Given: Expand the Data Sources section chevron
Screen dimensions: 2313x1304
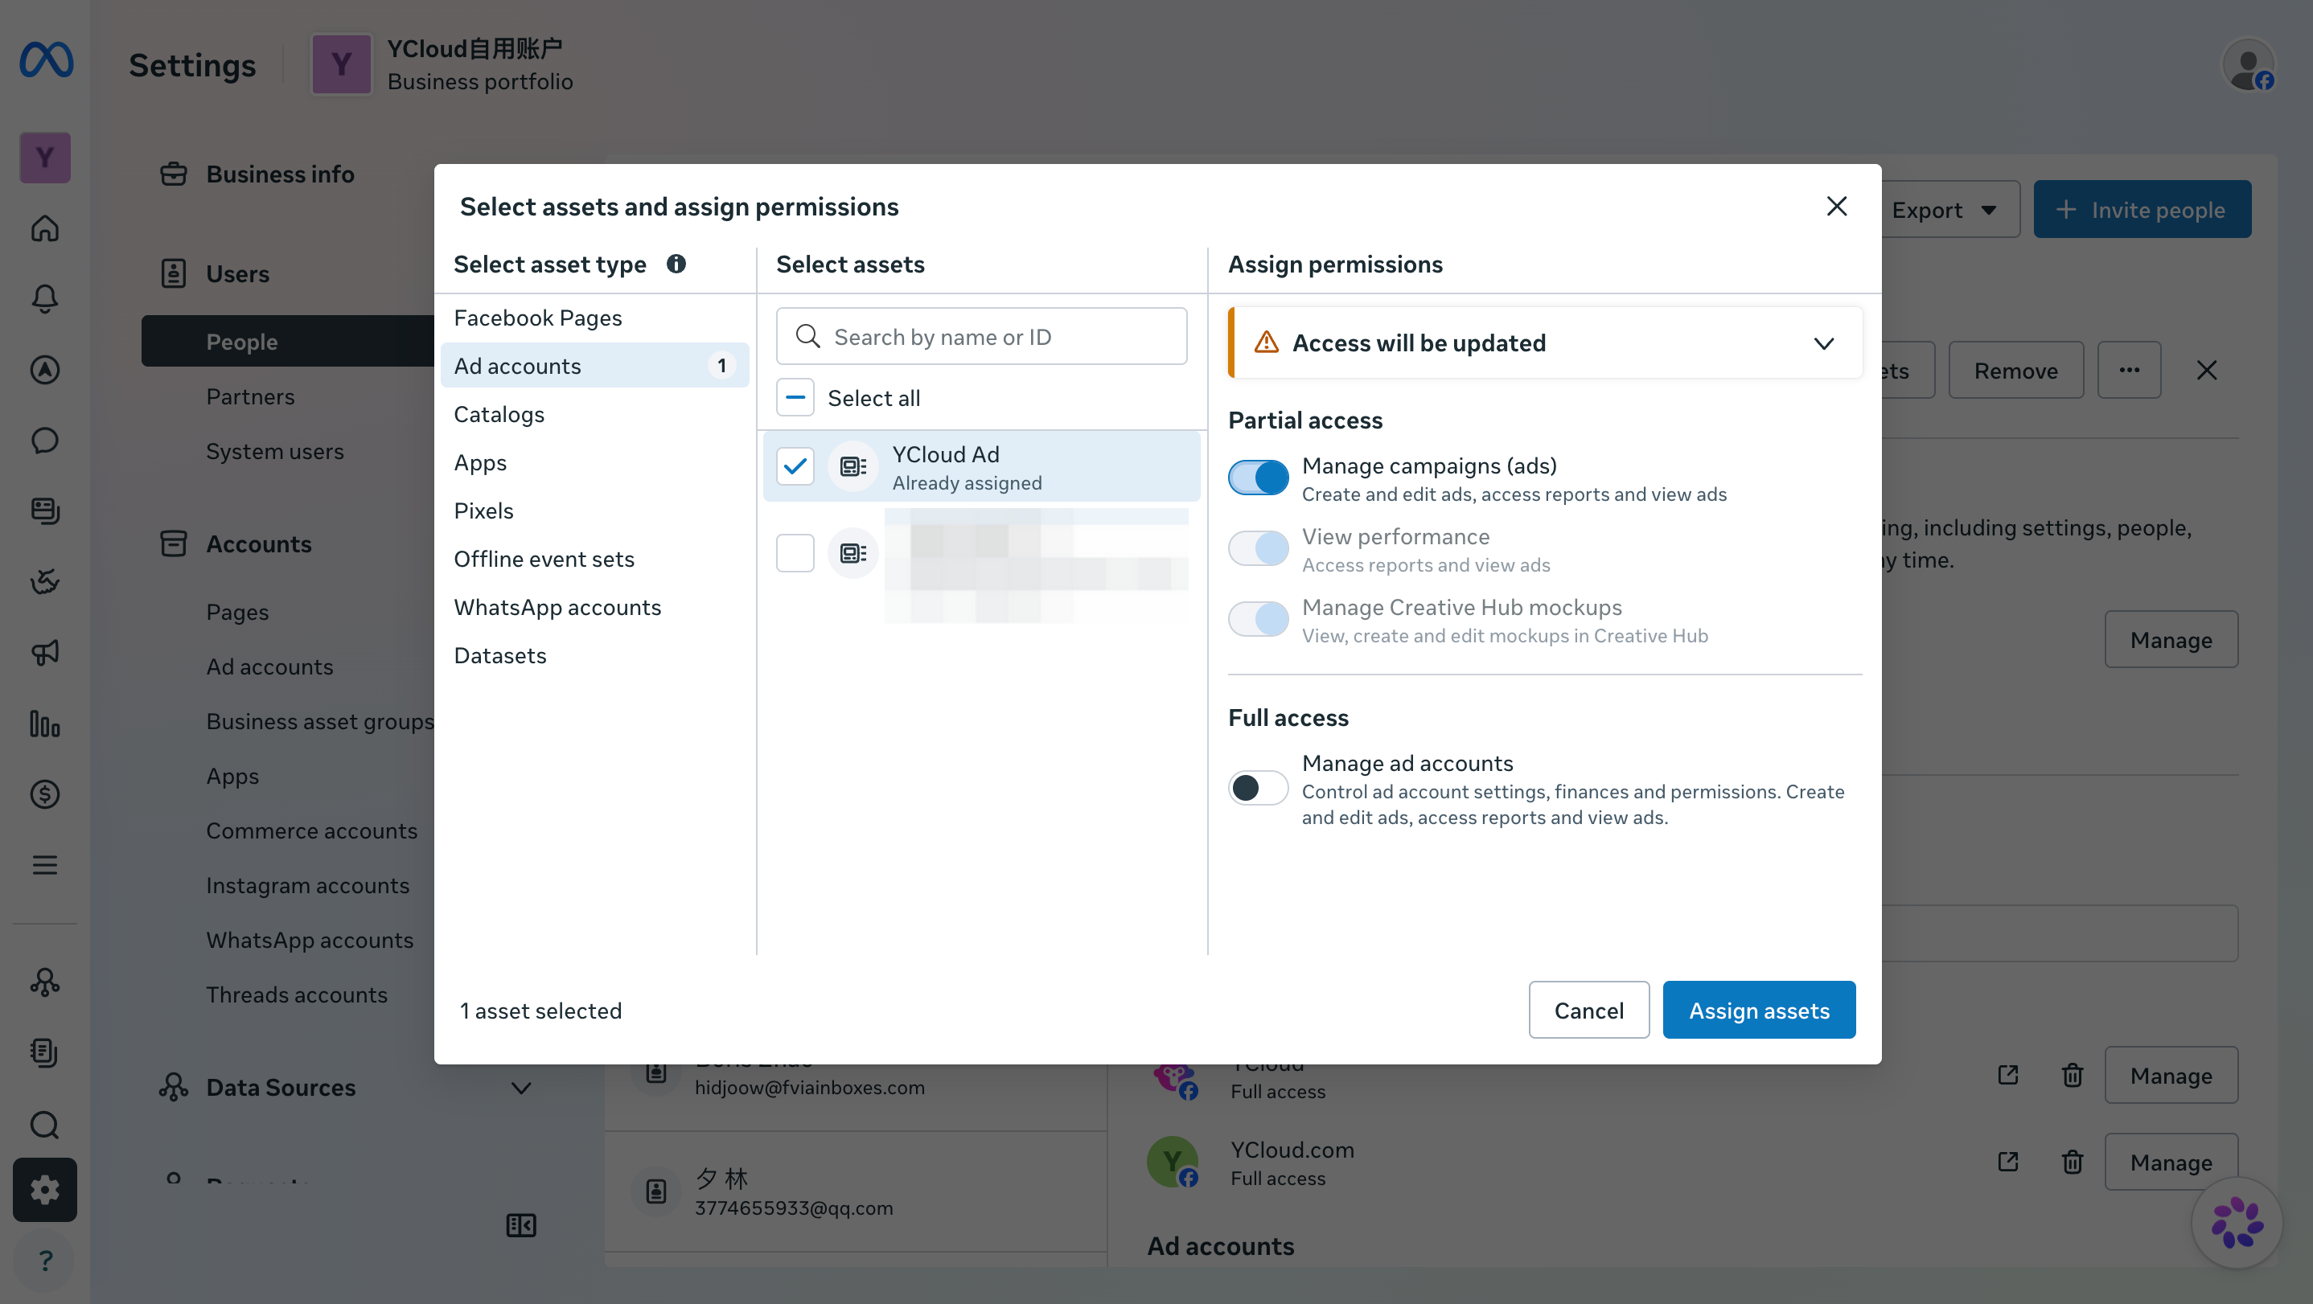Looking at the screenshot, I should tap(521, 1088).
